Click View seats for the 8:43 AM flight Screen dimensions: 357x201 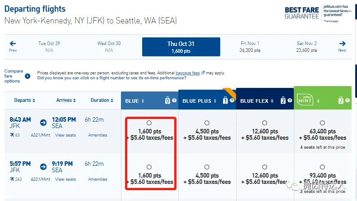[x=65, y=135]
